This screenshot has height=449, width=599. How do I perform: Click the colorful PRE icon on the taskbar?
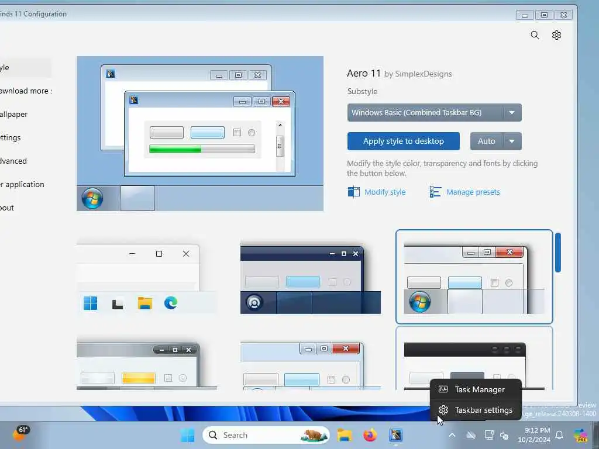coord(581,435)
